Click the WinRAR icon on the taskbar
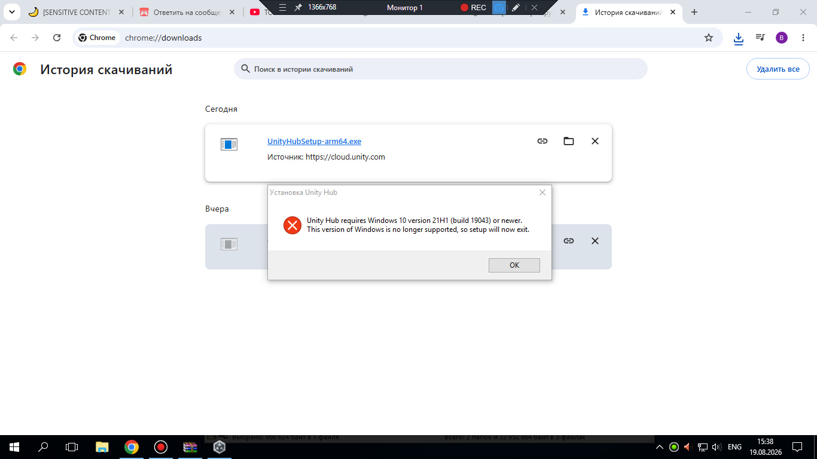The width and height of the screenshot is (817, 459). pyautogui.click(x=190, y=447)
